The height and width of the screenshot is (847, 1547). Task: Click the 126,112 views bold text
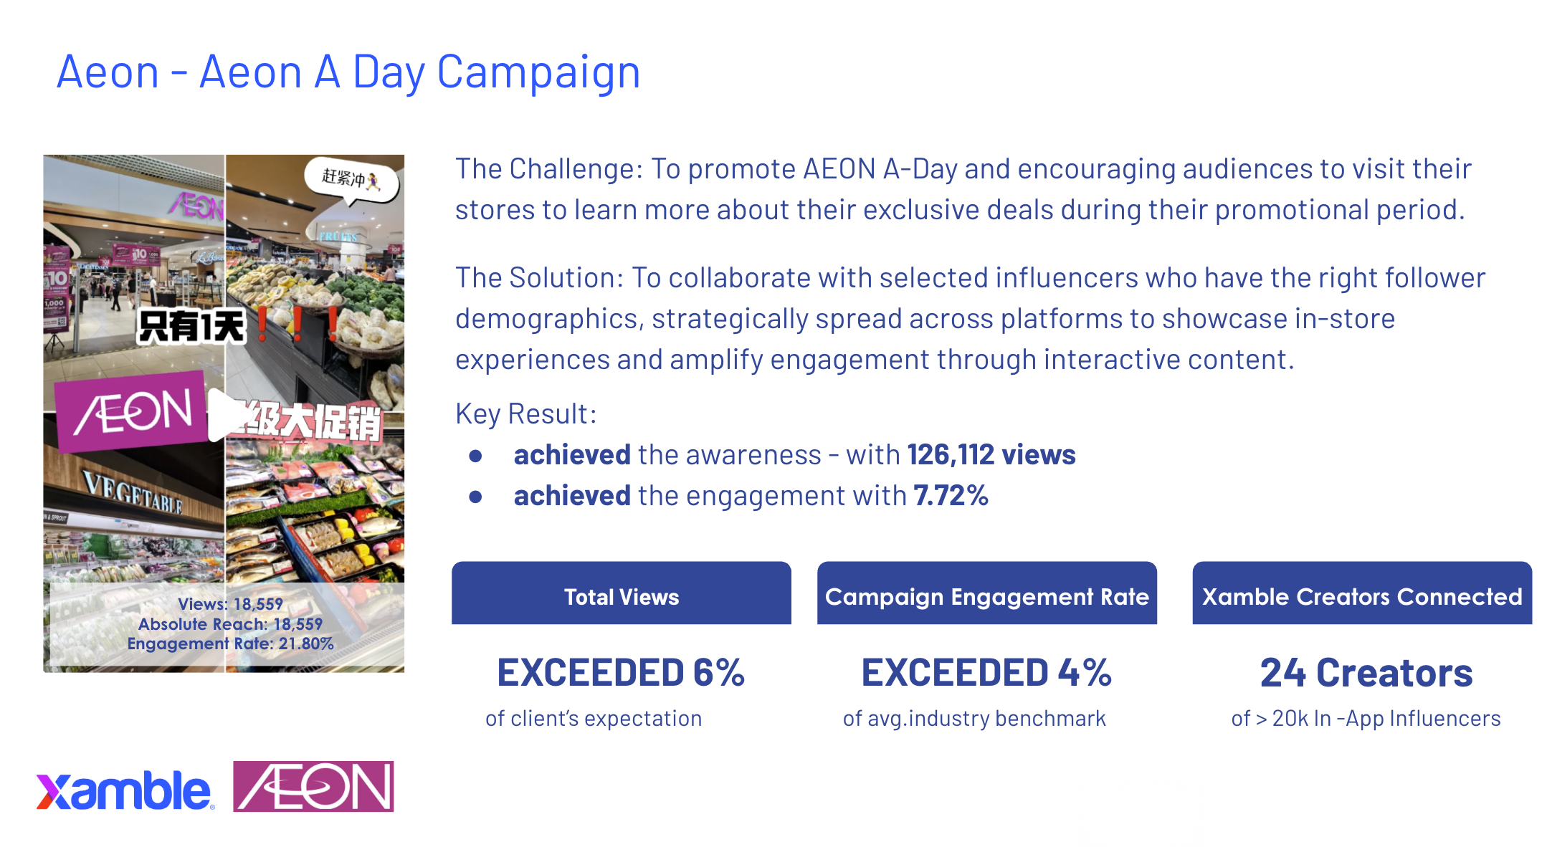click(x=991, y=455)
